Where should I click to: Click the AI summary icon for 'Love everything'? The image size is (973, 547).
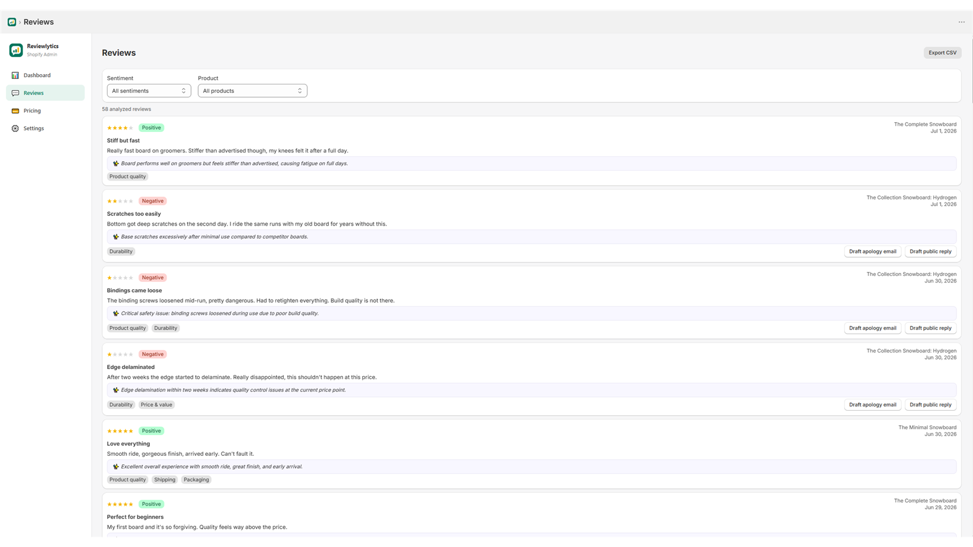[116, 467]
